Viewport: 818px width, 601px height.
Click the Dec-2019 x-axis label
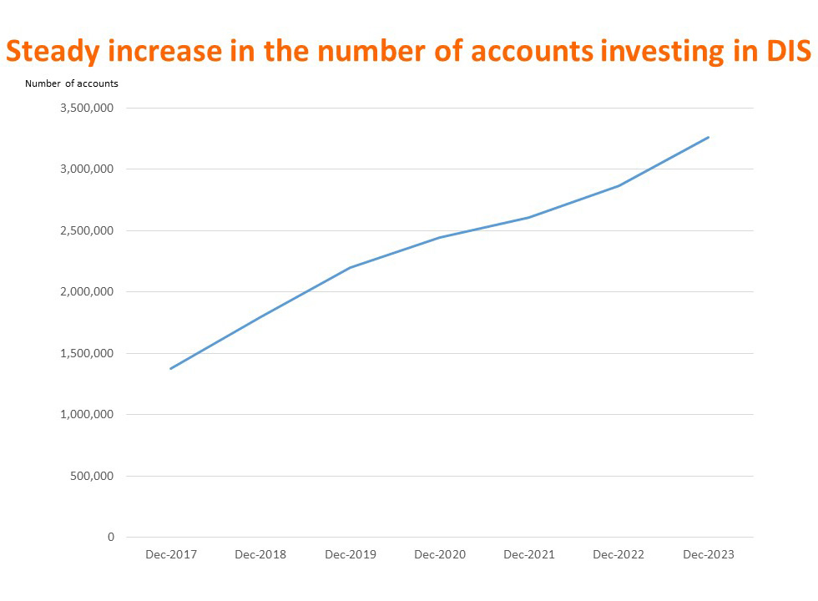tap(351, 554)
